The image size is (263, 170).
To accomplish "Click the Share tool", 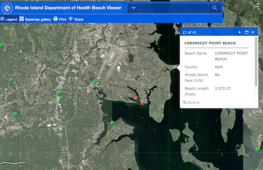I will click(x=76, y=19).
